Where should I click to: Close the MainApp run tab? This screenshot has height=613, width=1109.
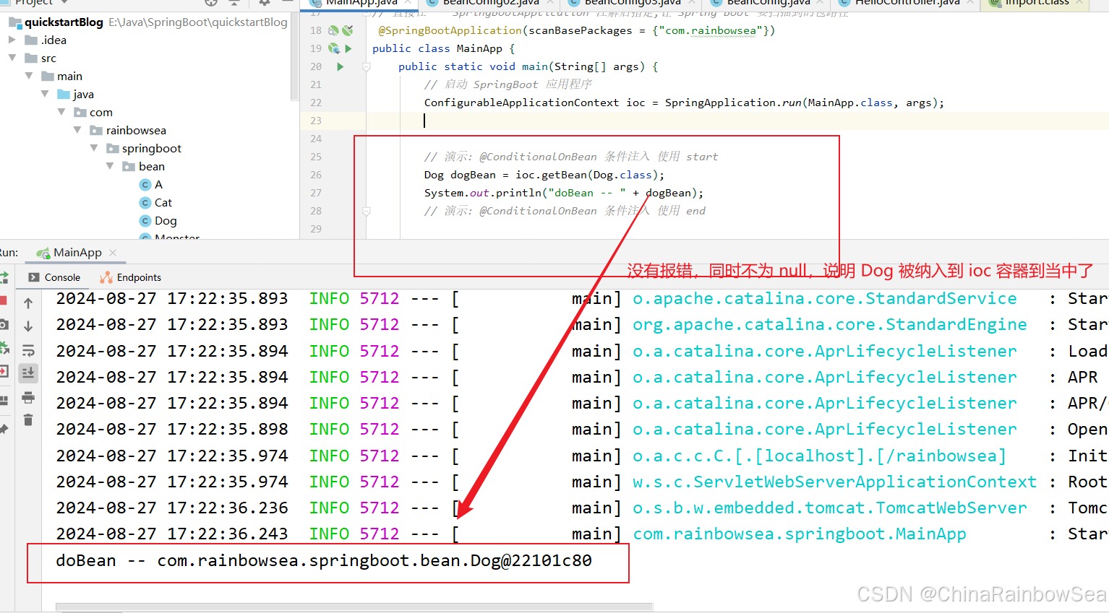(x=113, y=253)
